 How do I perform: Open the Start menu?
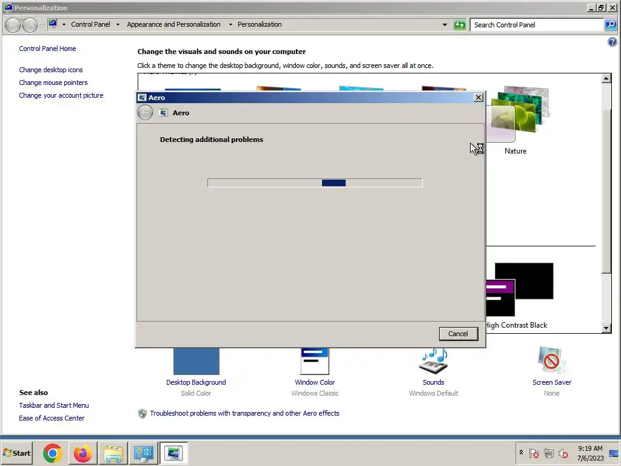(x=16, y=453)
